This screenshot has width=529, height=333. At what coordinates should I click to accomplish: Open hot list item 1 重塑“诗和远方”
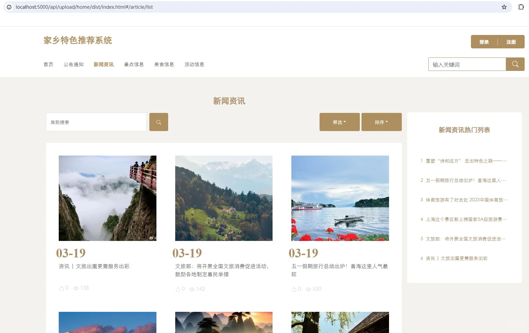point(464,161)
